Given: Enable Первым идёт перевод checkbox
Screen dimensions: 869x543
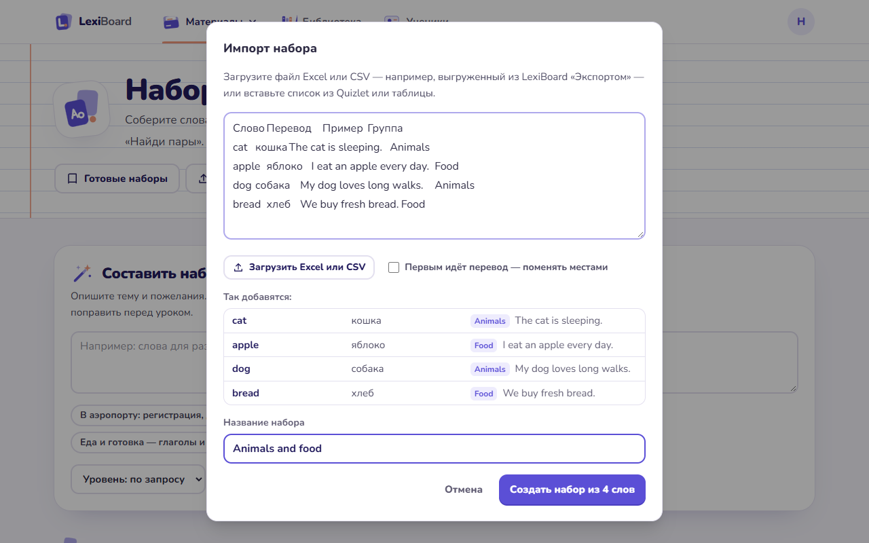Looking at the screenshot, I should pos(394,267).
